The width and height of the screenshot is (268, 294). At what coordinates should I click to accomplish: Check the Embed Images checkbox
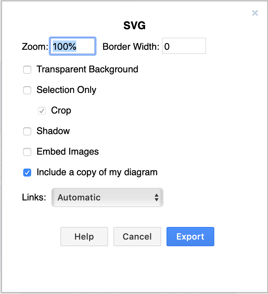point(27,152)
